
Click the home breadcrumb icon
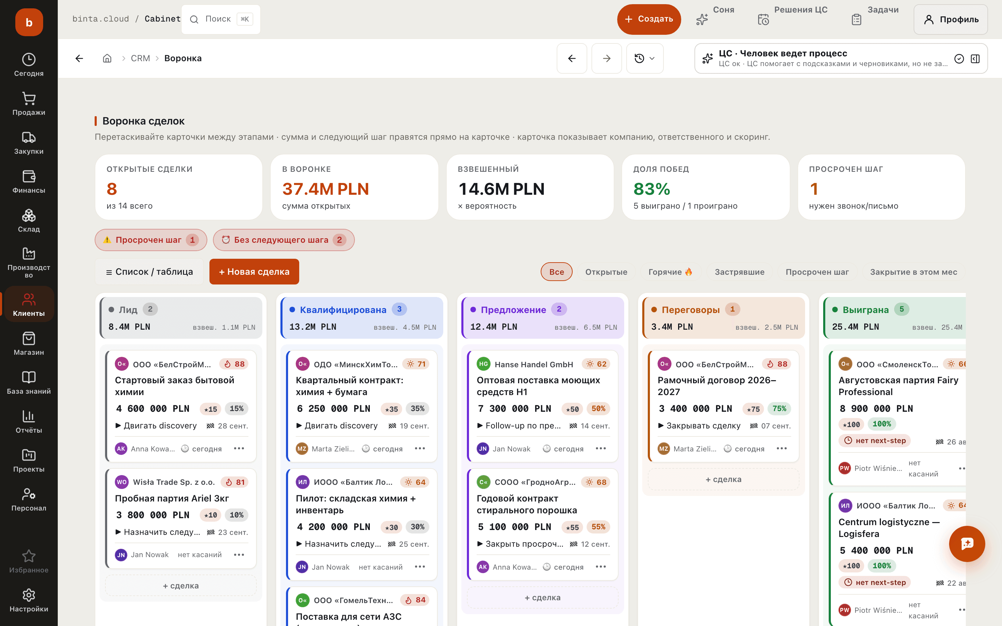[107, 58]
